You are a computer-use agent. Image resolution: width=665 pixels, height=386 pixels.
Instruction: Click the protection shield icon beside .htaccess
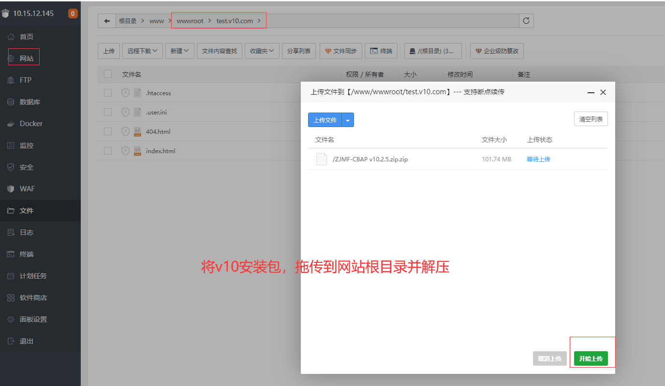tap(125, 93)
